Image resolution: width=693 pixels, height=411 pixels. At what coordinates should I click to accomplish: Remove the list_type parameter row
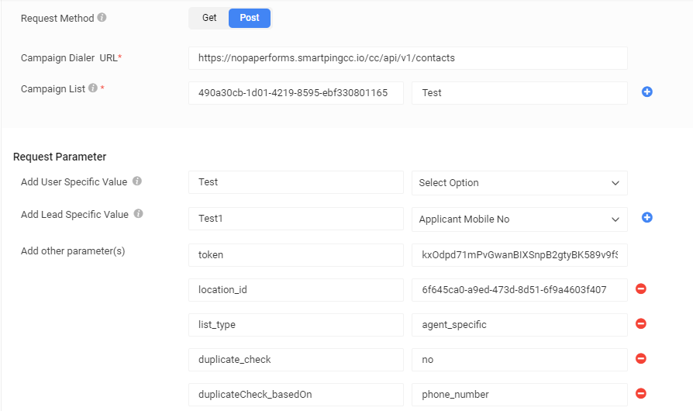[x=641, y=324]
